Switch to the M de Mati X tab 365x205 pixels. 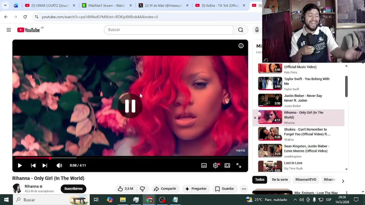[x=163, y=5]
